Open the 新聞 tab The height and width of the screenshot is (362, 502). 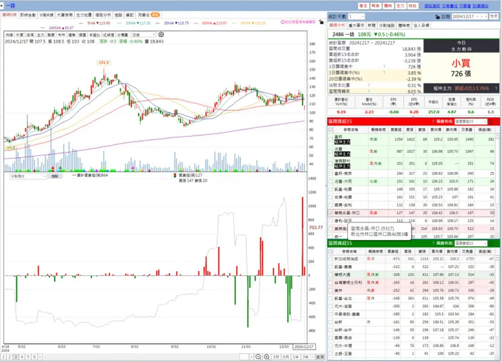click(371, 25)
